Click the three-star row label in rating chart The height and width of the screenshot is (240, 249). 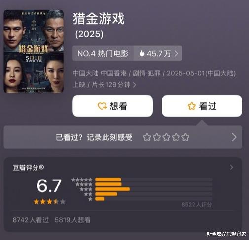(86, 189)
